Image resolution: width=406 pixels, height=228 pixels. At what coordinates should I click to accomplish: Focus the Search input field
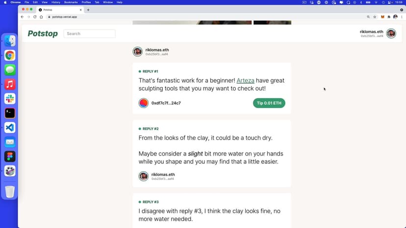coord(90,34)
